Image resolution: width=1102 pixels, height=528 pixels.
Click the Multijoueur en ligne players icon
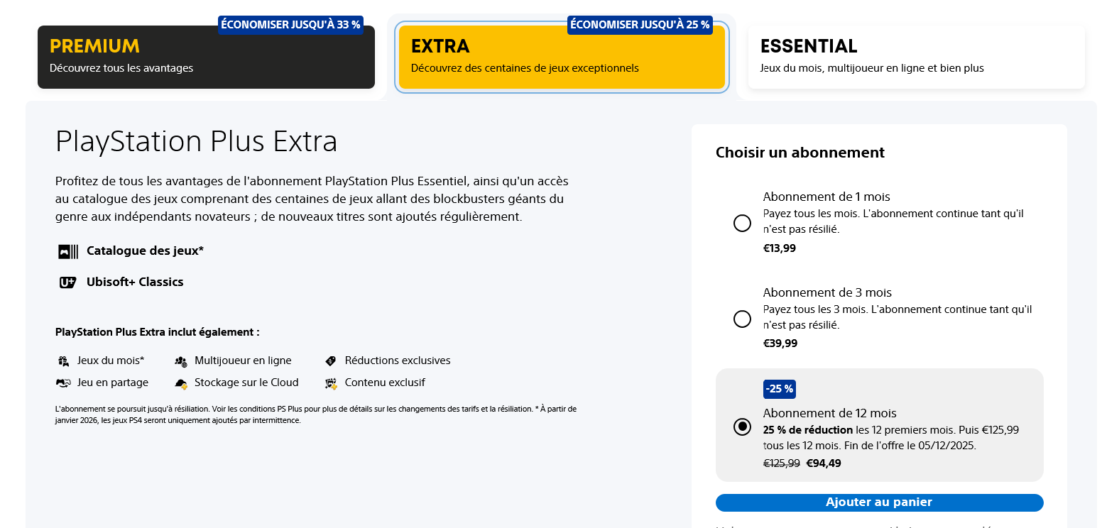[x=180, y=361]
